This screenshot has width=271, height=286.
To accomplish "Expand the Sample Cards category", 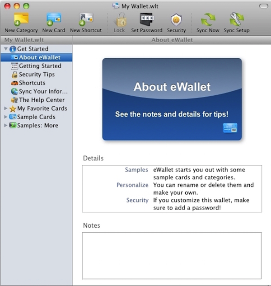I will pos(6,117).
